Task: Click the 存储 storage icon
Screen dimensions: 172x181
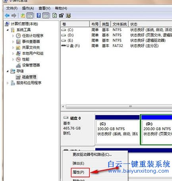Action: click(13, 71)
